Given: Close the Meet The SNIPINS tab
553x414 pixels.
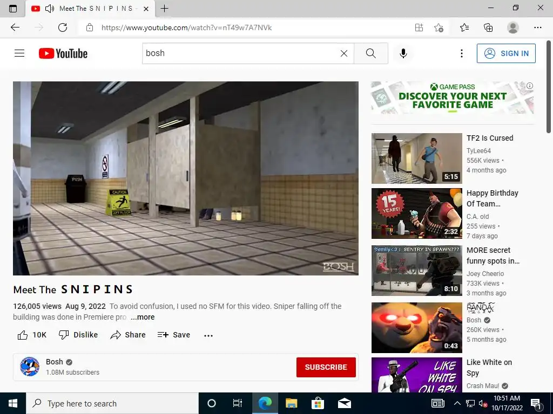Looking at the screenshot, I should click(x=146, y=9).
